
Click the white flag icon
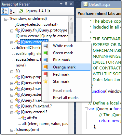[46, 46]
